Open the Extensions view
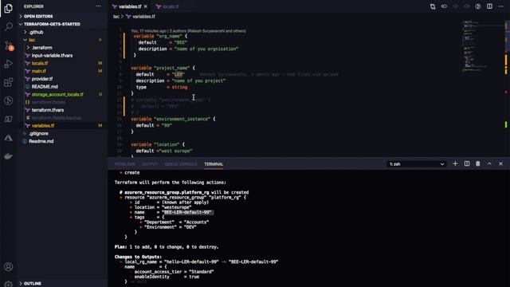 9,82
